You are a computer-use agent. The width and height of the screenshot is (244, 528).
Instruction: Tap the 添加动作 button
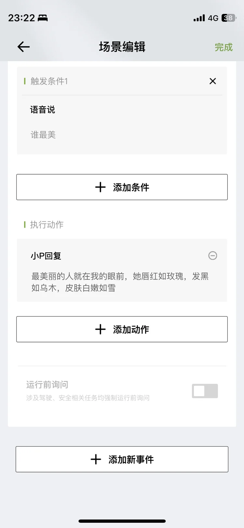pyautogui.click(x=122, y=329)
